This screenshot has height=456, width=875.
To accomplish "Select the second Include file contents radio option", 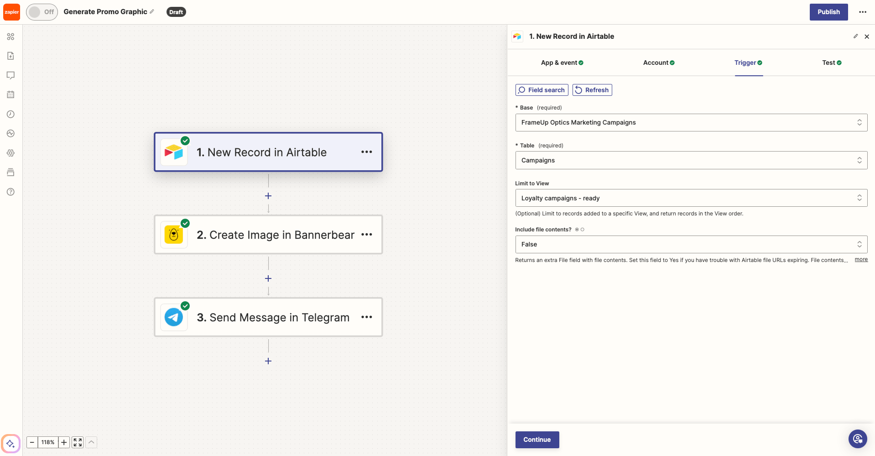I will point(582,229).
